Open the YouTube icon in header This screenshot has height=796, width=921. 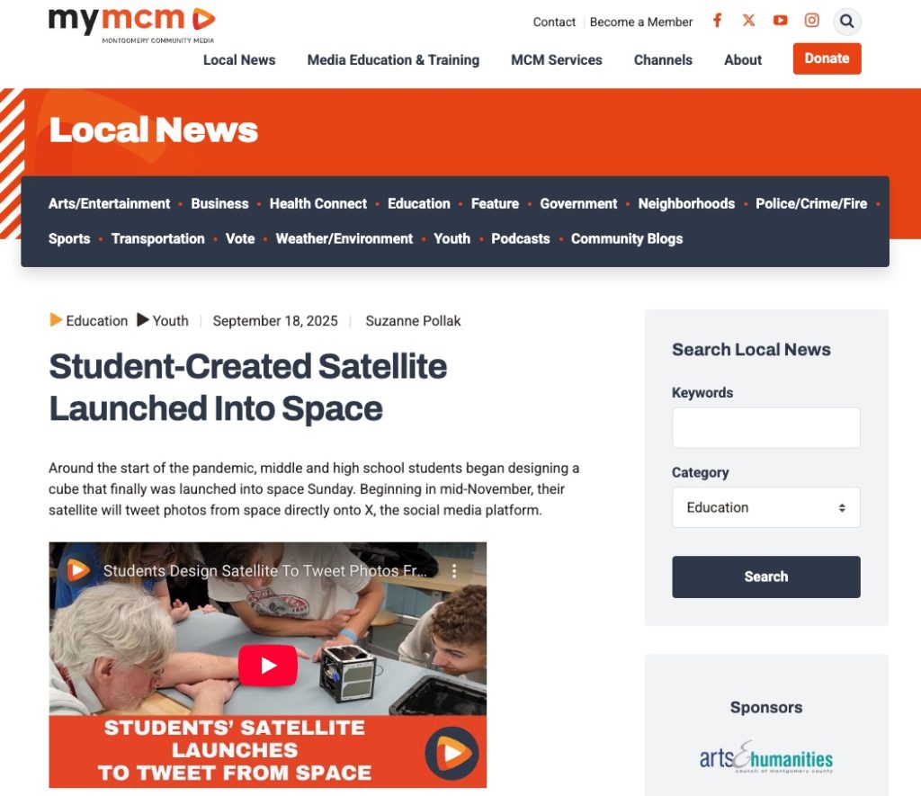[x=780, y=21]
